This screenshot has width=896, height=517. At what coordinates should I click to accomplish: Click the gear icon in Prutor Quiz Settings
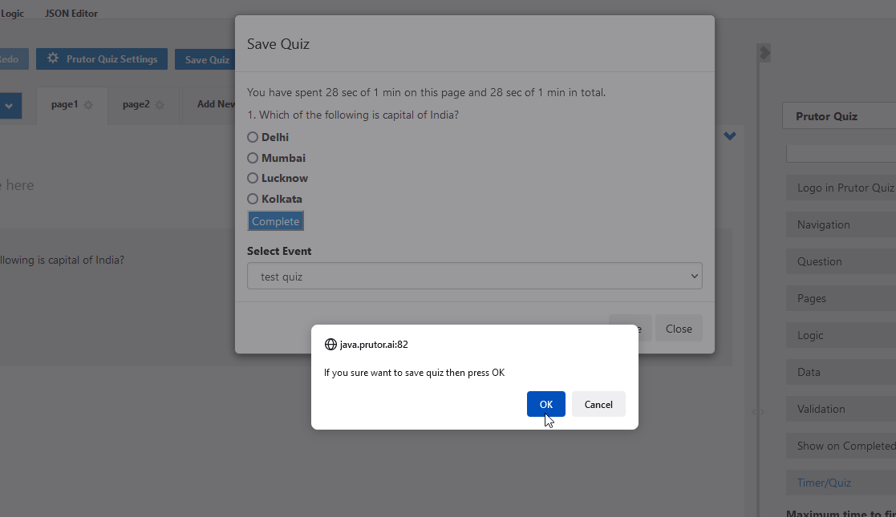pos(53,59)
